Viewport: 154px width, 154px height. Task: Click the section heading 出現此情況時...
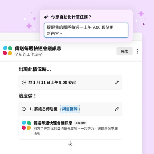tap(35, 69)
